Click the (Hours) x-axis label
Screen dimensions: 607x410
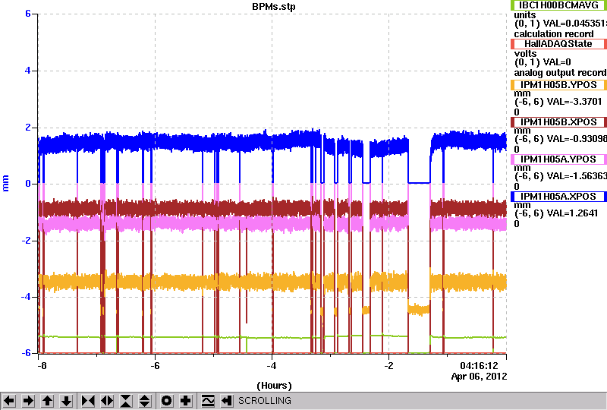274,386
